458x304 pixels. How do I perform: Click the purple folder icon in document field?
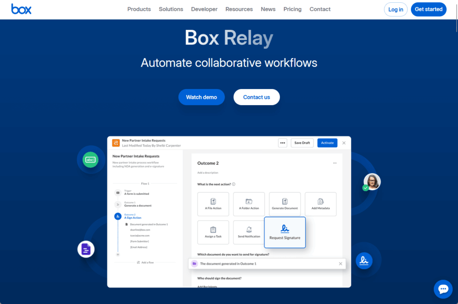click(x=194, y=264)
